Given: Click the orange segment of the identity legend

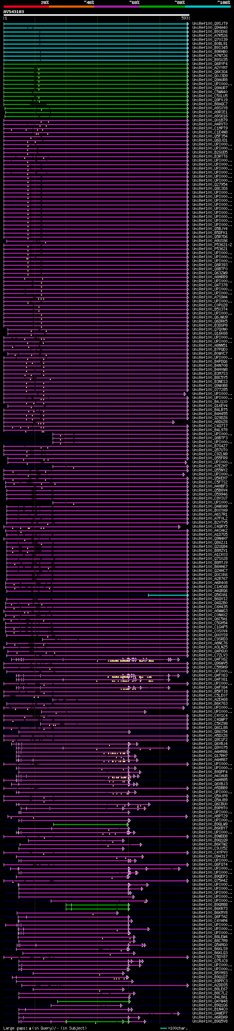Looking at the screenshot, I should pos(72,7).
